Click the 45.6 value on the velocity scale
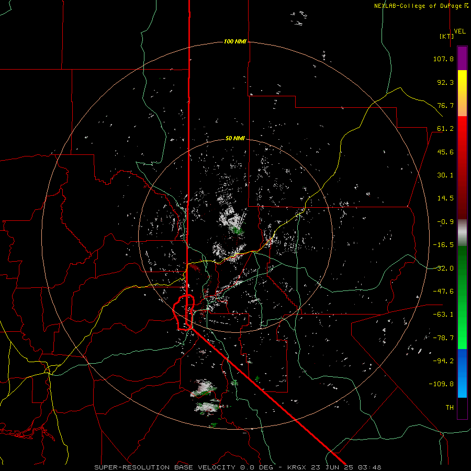The image size is (471, 471). point(445,152)
